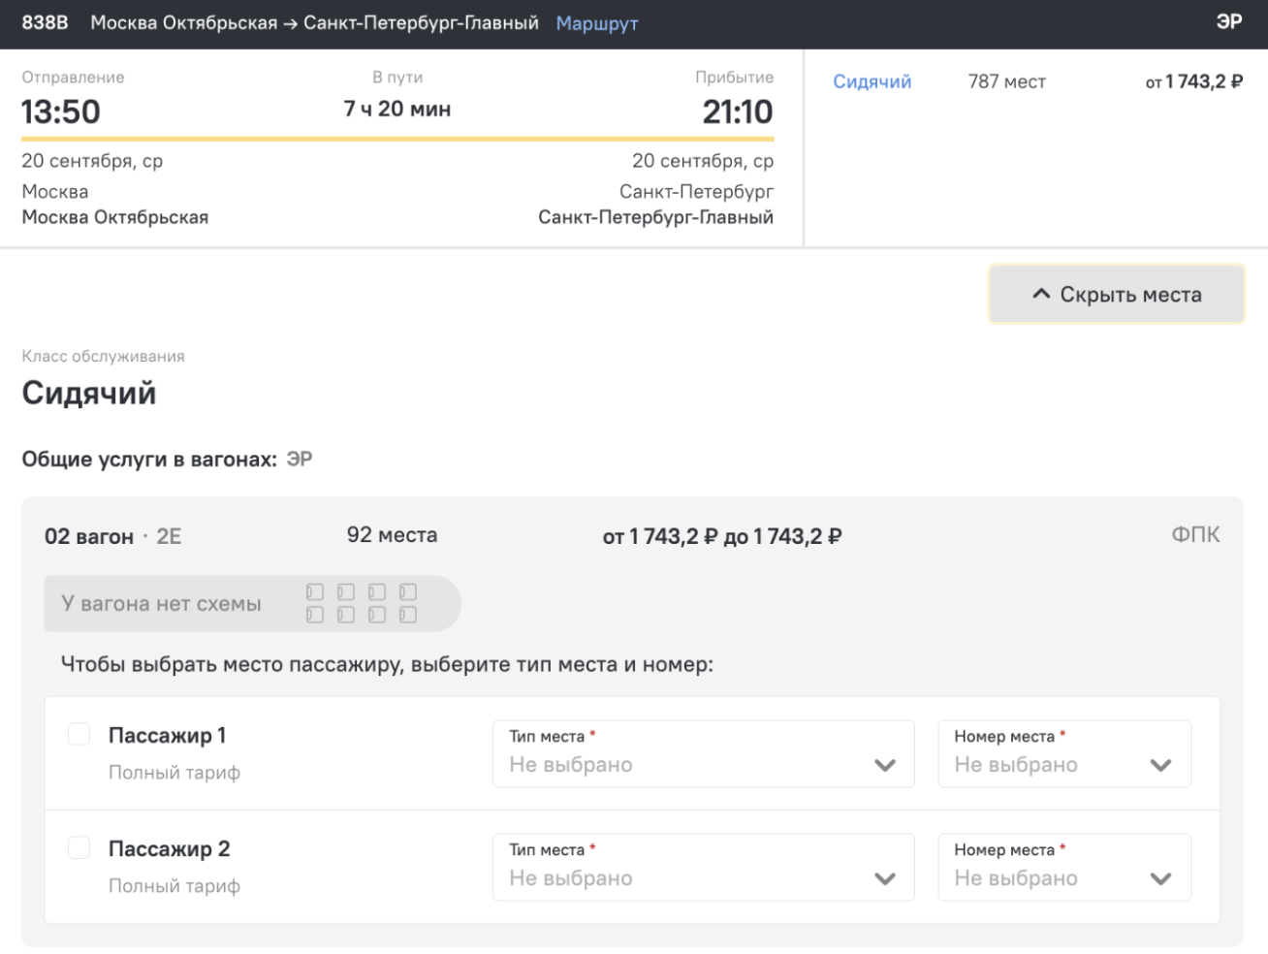Expand Тип места dropdown for Пассажир 2
Screen dimensions: 1268x954
(x=703, y=867)
